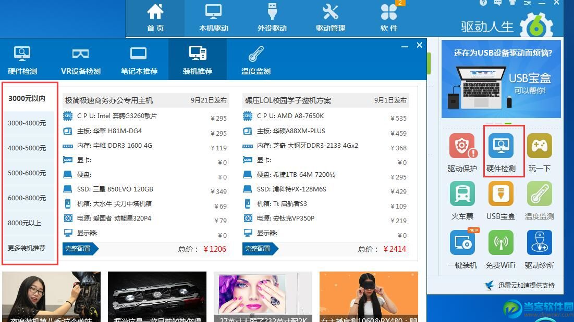Click power icon for 爱国者 动能星320P4

pos(68,218)
